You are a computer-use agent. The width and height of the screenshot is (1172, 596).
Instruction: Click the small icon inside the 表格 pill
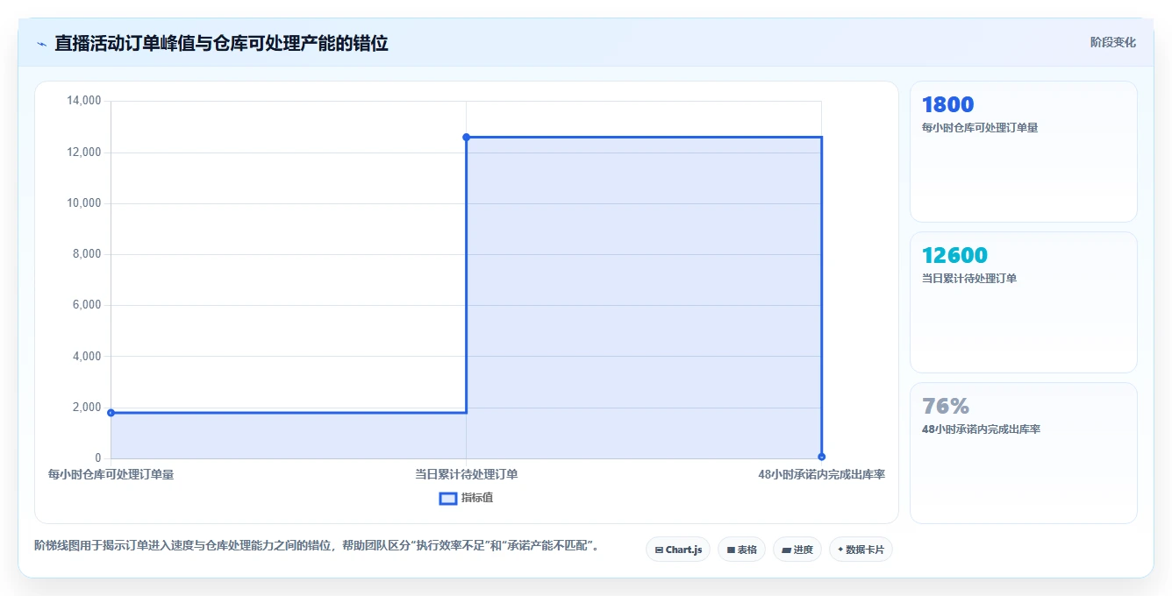point(731,550)
